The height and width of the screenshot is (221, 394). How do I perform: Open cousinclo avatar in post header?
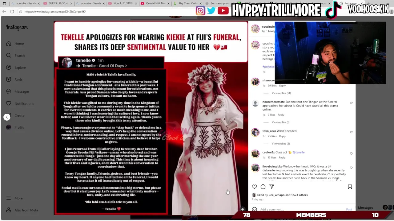pos(255,29)
